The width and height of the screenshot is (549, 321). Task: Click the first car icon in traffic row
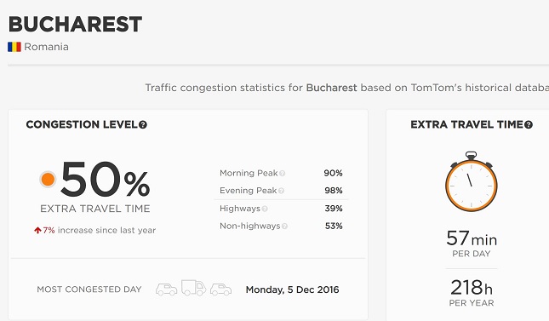click(166, 289)
